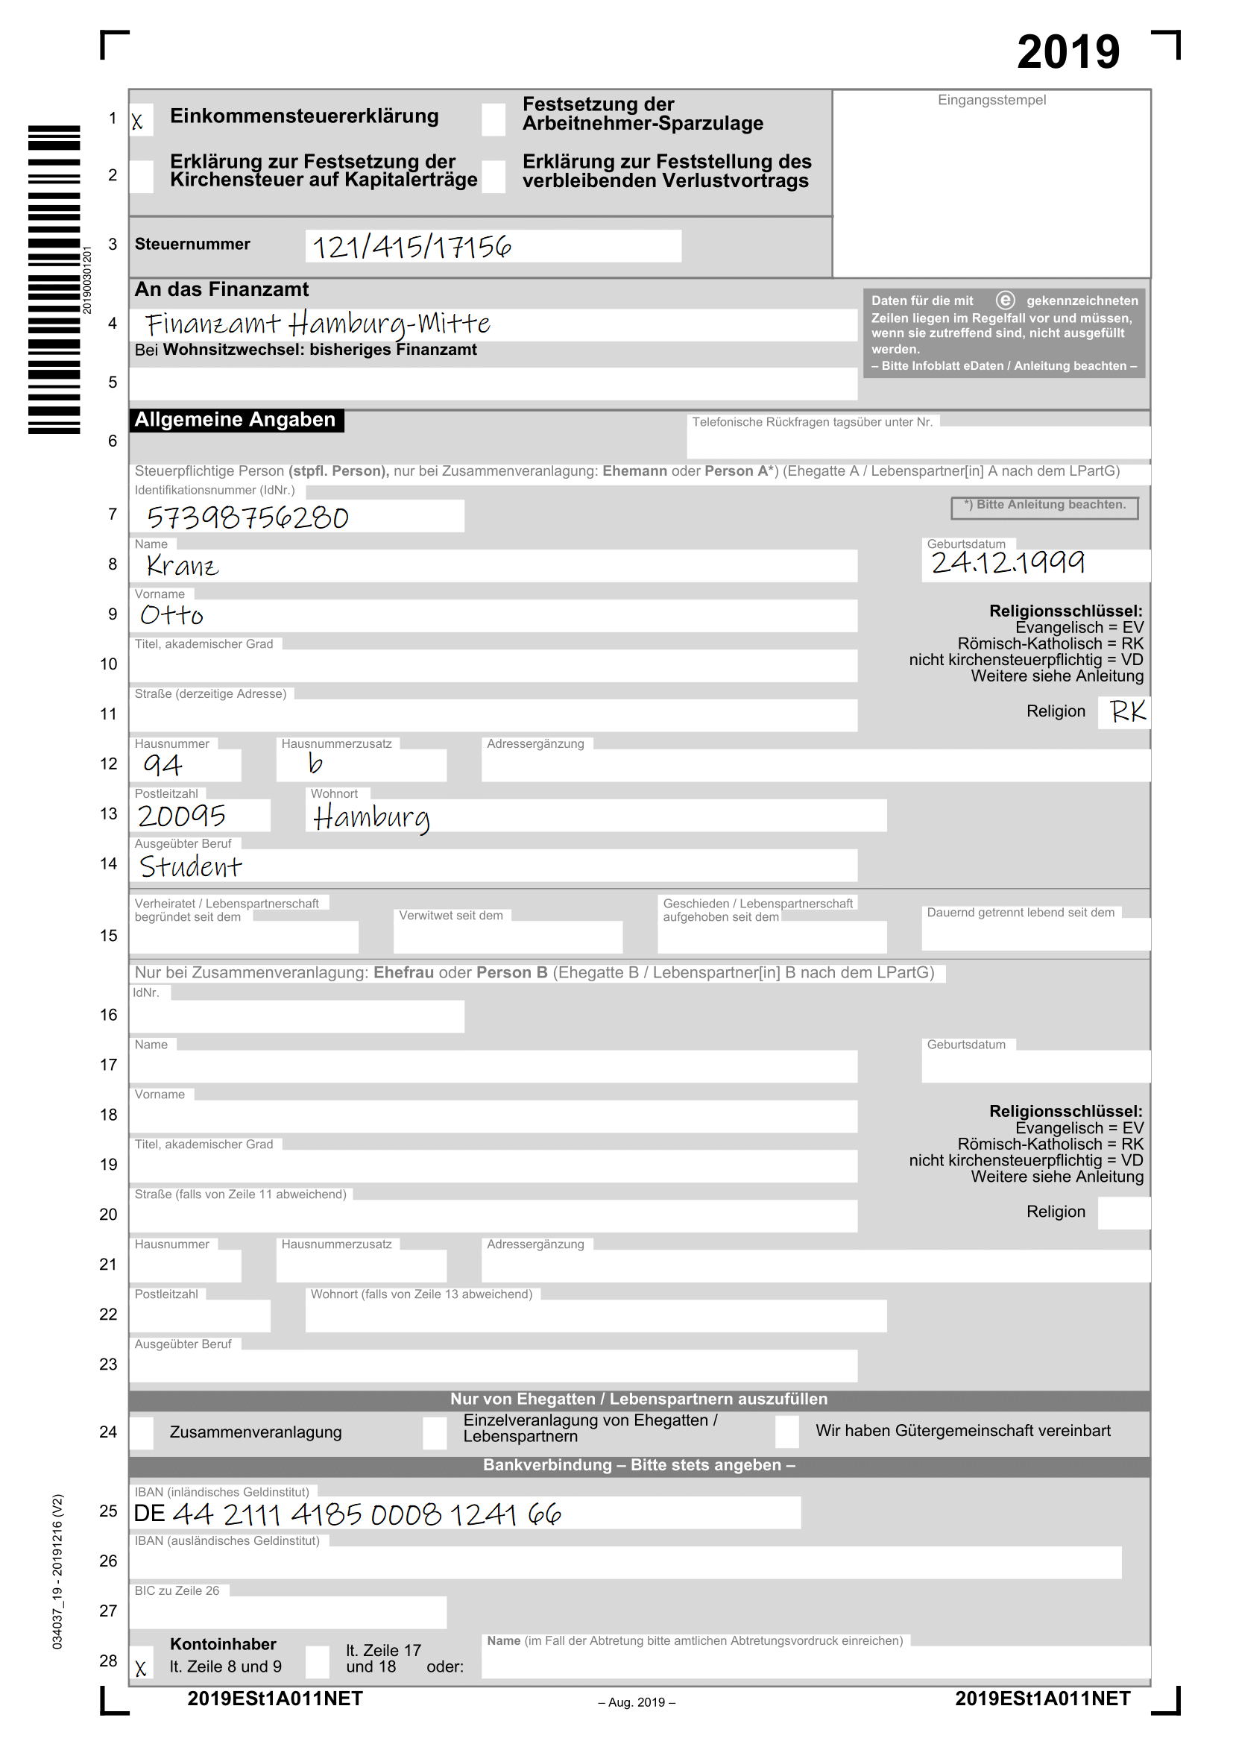1233x1744 pixels.
Task: Click the Name field containing Kranz
Action: pyautogui.click(x=493, y=567)
